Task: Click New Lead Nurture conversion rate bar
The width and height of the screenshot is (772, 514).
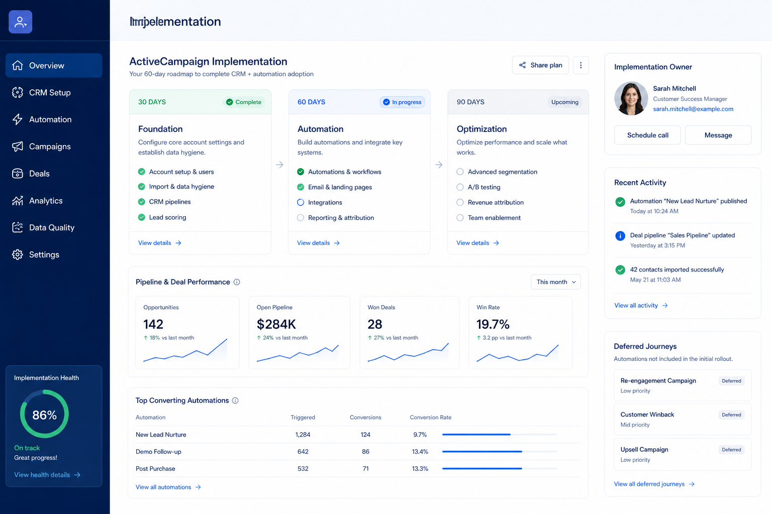Action: point(500,435)
